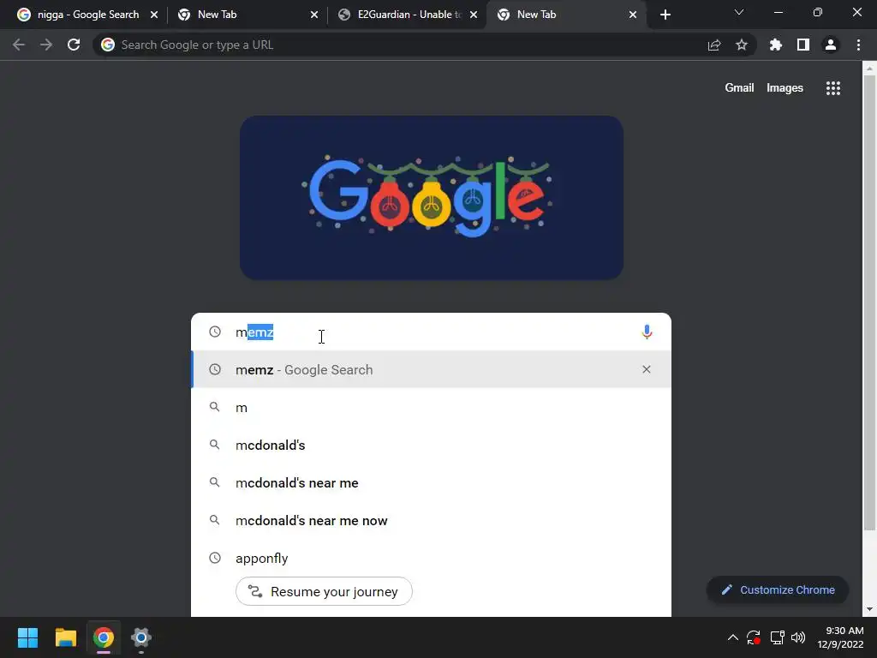
Task: Switch to the E2Guardian tab
Action: [409, 15]
